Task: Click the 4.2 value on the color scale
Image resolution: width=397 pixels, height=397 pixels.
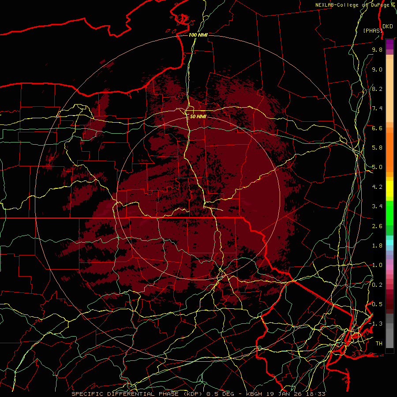Action: (x=377, y=187)
